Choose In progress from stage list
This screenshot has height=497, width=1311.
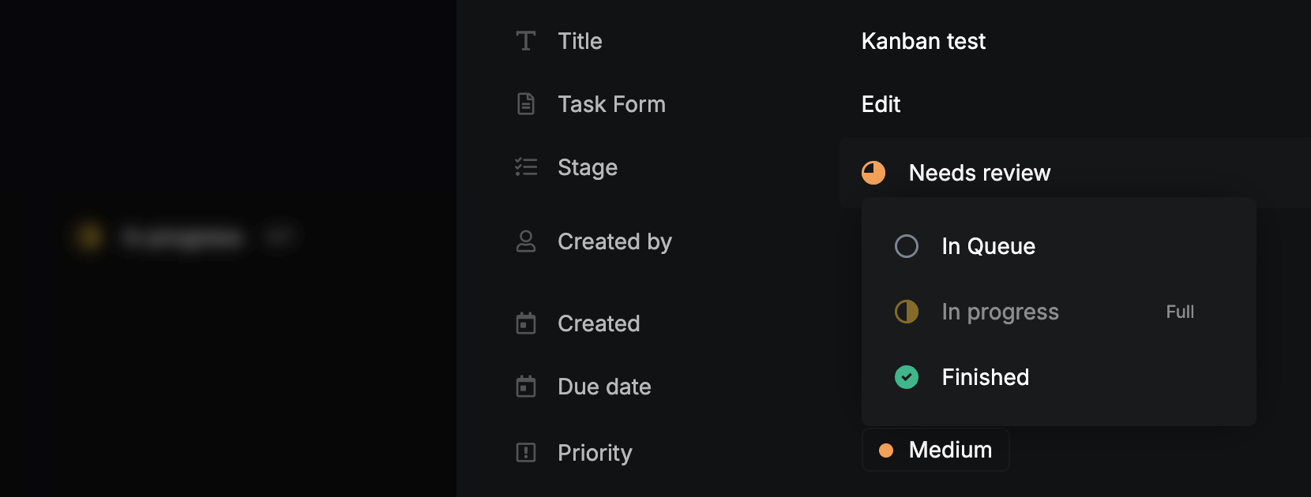pos(1000,312)
